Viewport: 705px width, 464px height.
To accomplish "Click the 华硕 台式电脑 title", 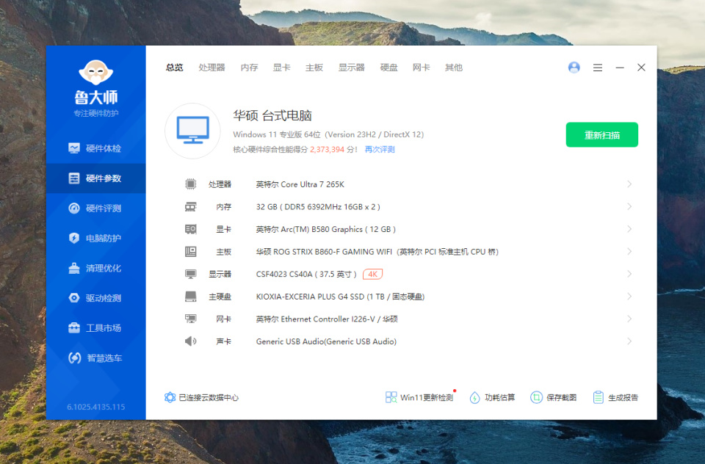I will pos(272,115).
